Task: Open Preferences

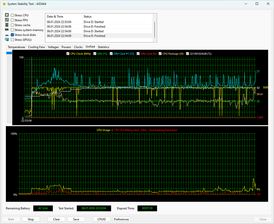Action: tap(121, 220)
